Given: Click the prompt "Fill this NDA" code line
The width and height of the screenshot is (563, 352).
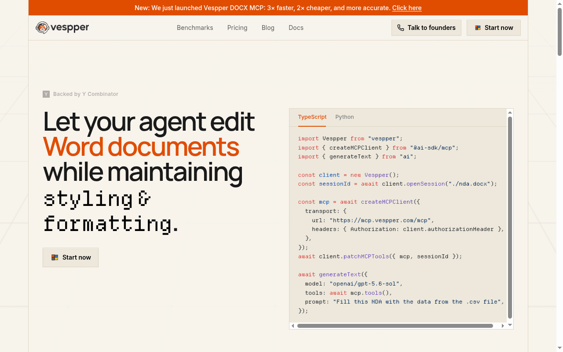Looking at the screenshot, I should click(404, 302).
